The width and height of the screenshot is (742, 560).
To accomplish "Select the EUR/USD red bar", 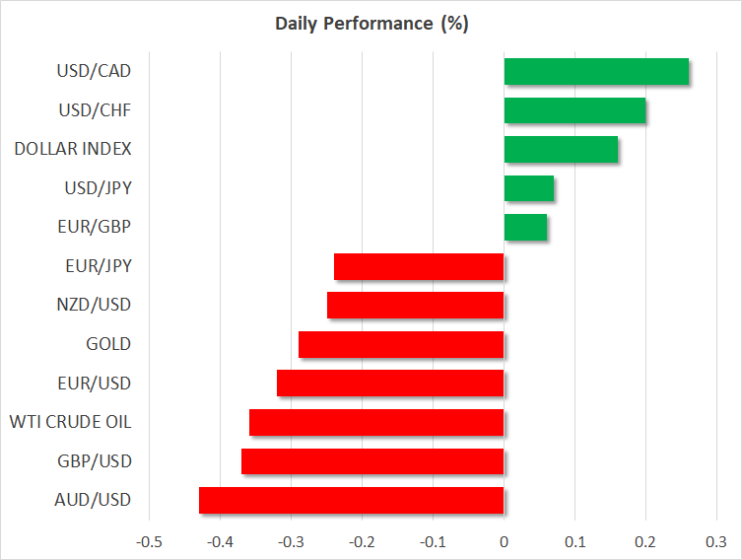I will [390, 383].
